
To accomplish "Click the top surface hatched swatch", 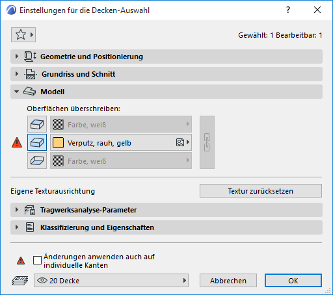I will coord(58,124).
